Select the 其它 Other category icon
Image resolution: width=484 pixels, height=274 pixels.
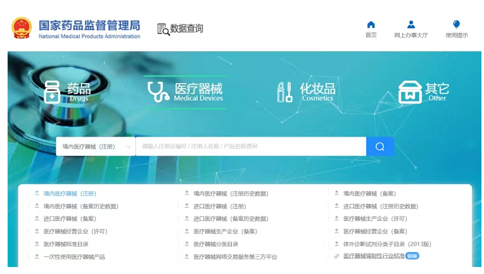click(410, 92)
